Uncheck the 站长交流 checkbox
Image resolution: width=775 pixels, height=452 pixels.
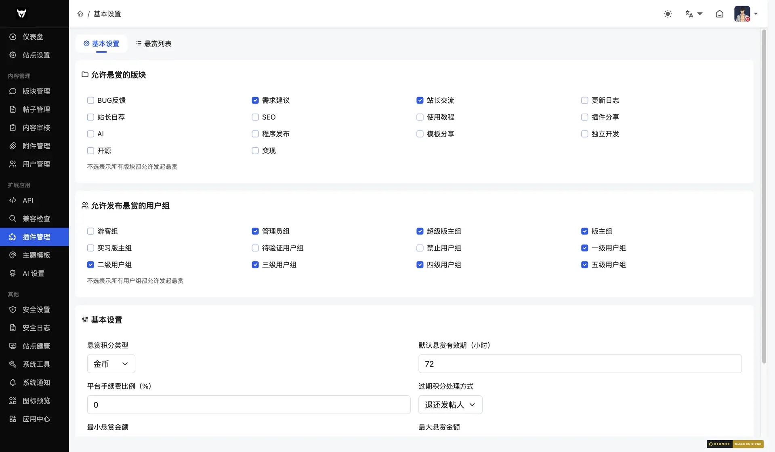[420, 100]
